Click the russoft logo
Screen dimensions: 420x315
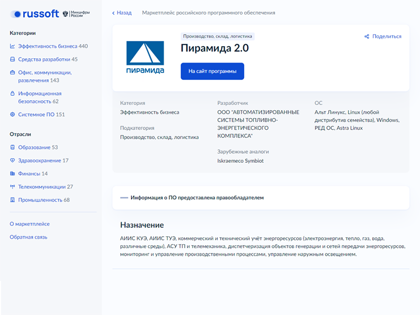coord(34,14)
